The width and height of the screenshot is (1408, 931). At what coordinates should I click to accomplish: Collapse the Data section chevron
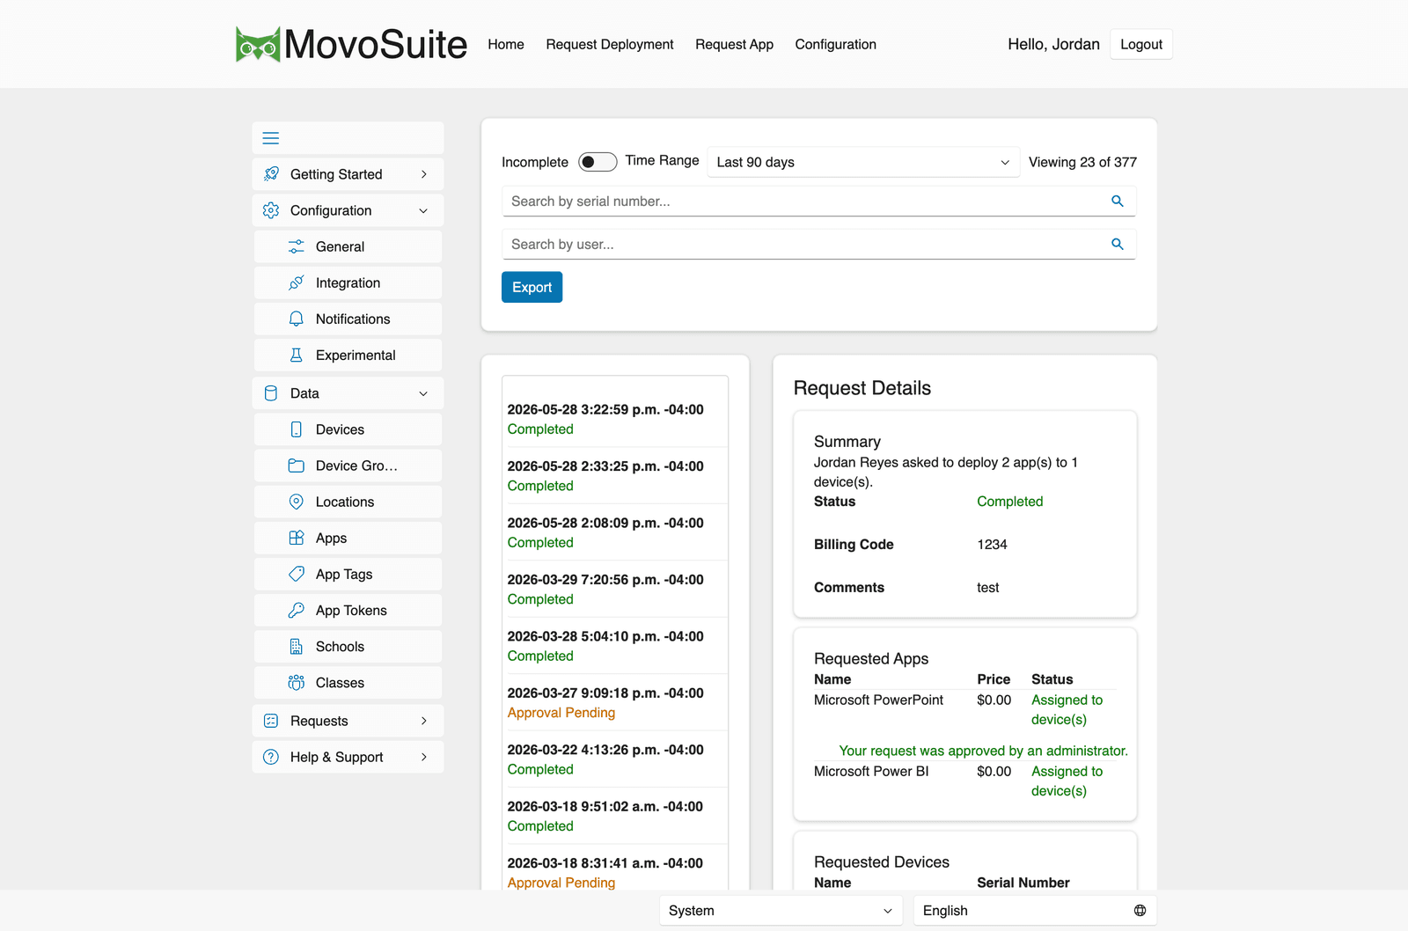pyautogui.click(x=424, y=393)
